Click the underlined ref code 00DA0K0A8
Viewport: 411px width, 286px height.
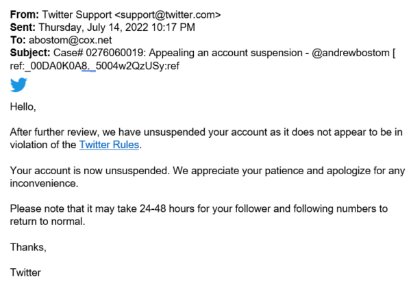[x=60, y=66]
